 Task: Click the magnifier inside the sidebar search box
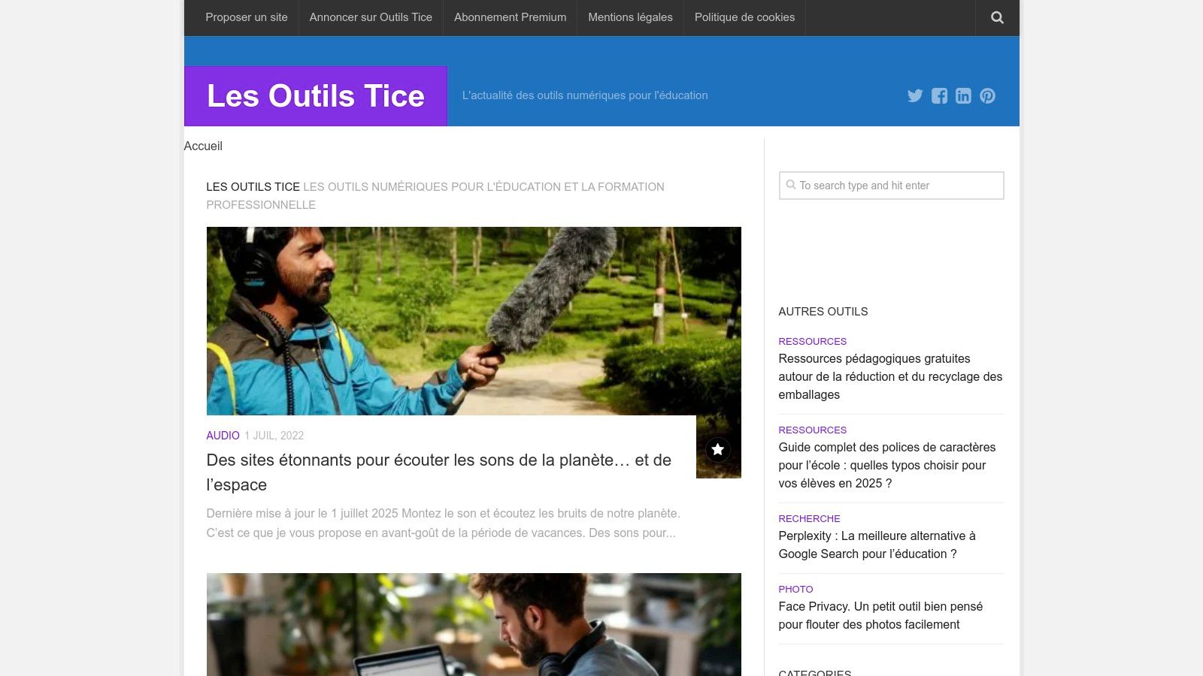790,185
